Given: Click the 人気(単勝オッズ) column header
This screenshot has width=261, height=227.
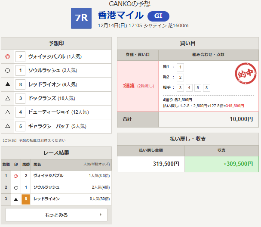Looking at the screenshot, I should [x=97, y=164].
